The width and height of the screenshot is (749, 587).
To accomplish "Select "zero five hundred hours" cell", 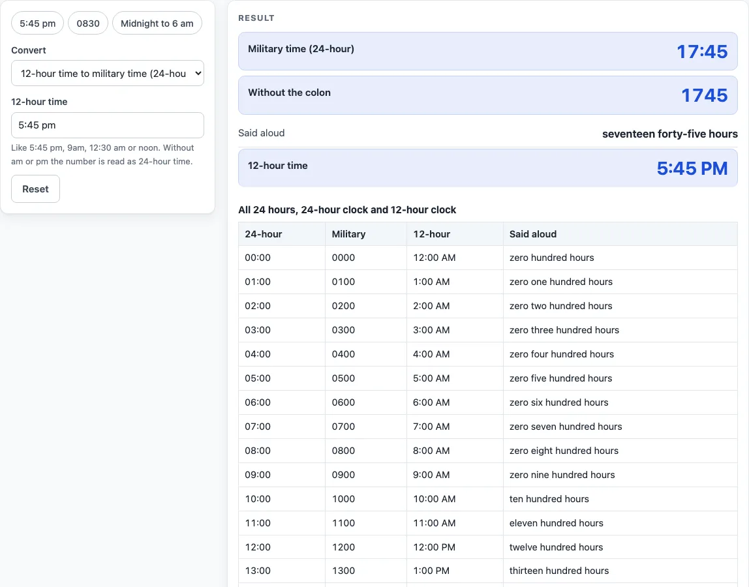I will click(x=620, y=378).
